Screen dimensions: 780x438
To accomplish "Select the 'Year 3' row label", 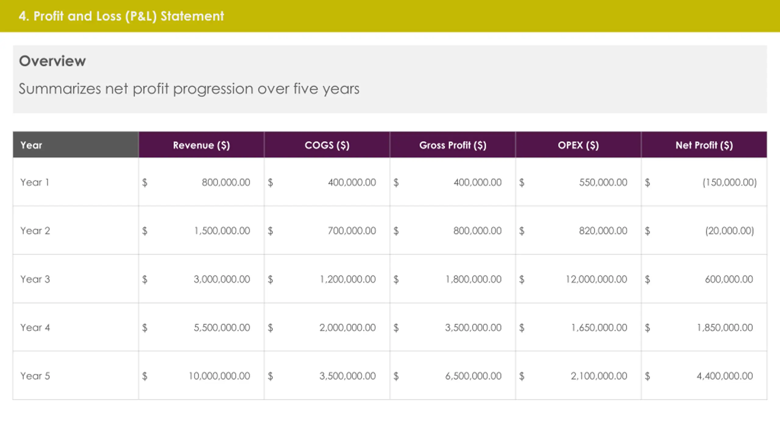I will (x=35, y=279).
